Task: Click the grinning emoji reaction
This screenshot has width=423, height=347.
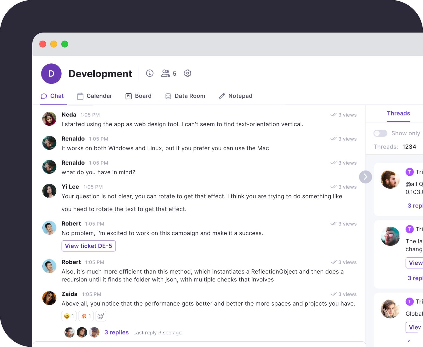Action: [x=69, y=316]
